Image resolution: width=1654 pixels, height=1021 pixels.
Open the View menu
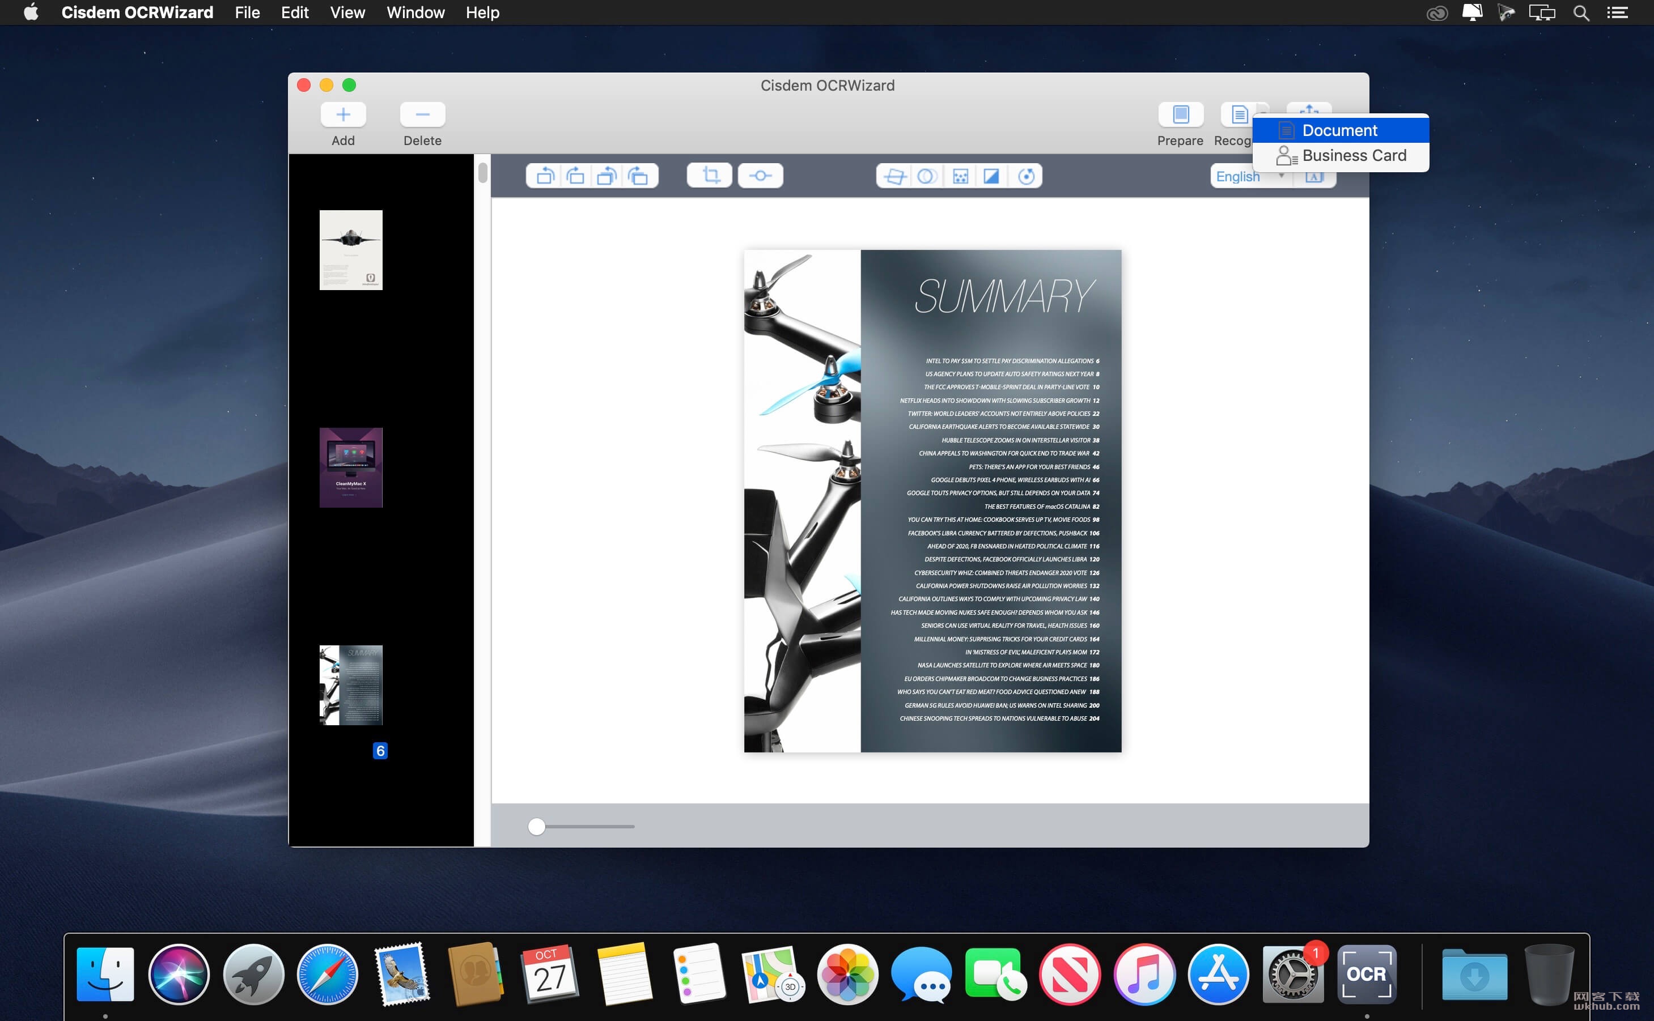point(347,13)
